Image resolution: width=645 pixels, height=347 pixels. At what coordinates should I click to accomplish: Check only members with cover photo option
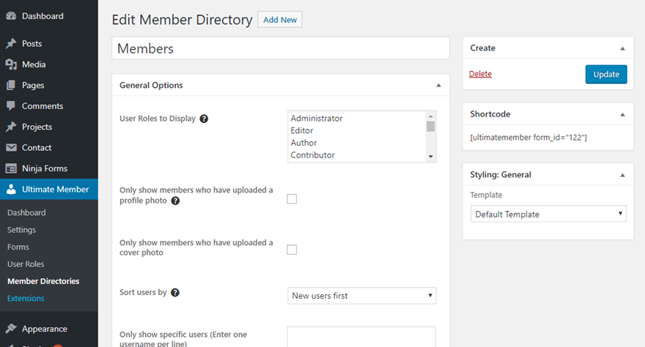(x=292, y=250)
